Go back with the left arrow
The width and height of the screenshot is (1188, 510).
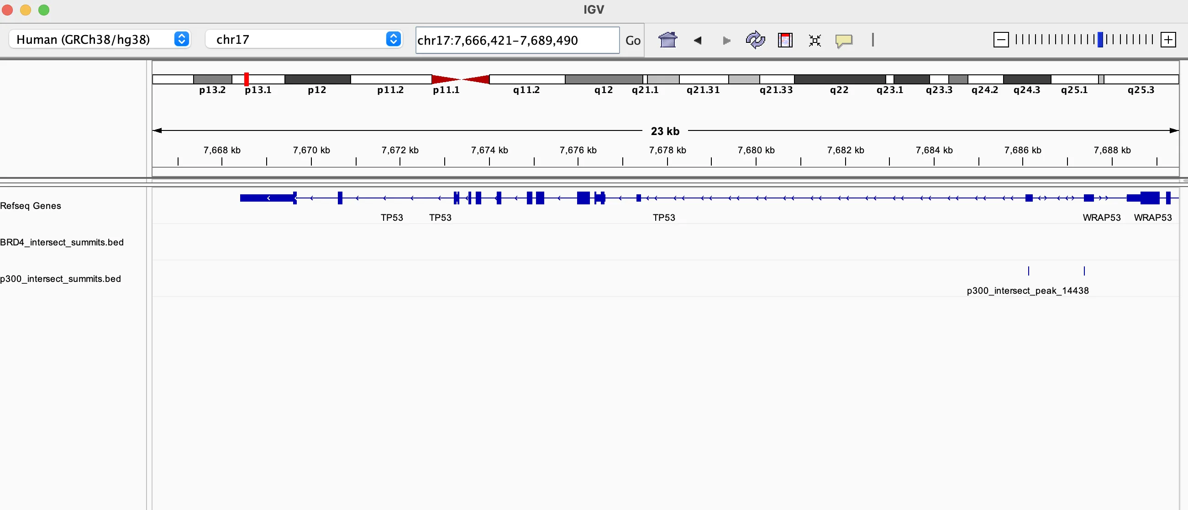(697, 41)
